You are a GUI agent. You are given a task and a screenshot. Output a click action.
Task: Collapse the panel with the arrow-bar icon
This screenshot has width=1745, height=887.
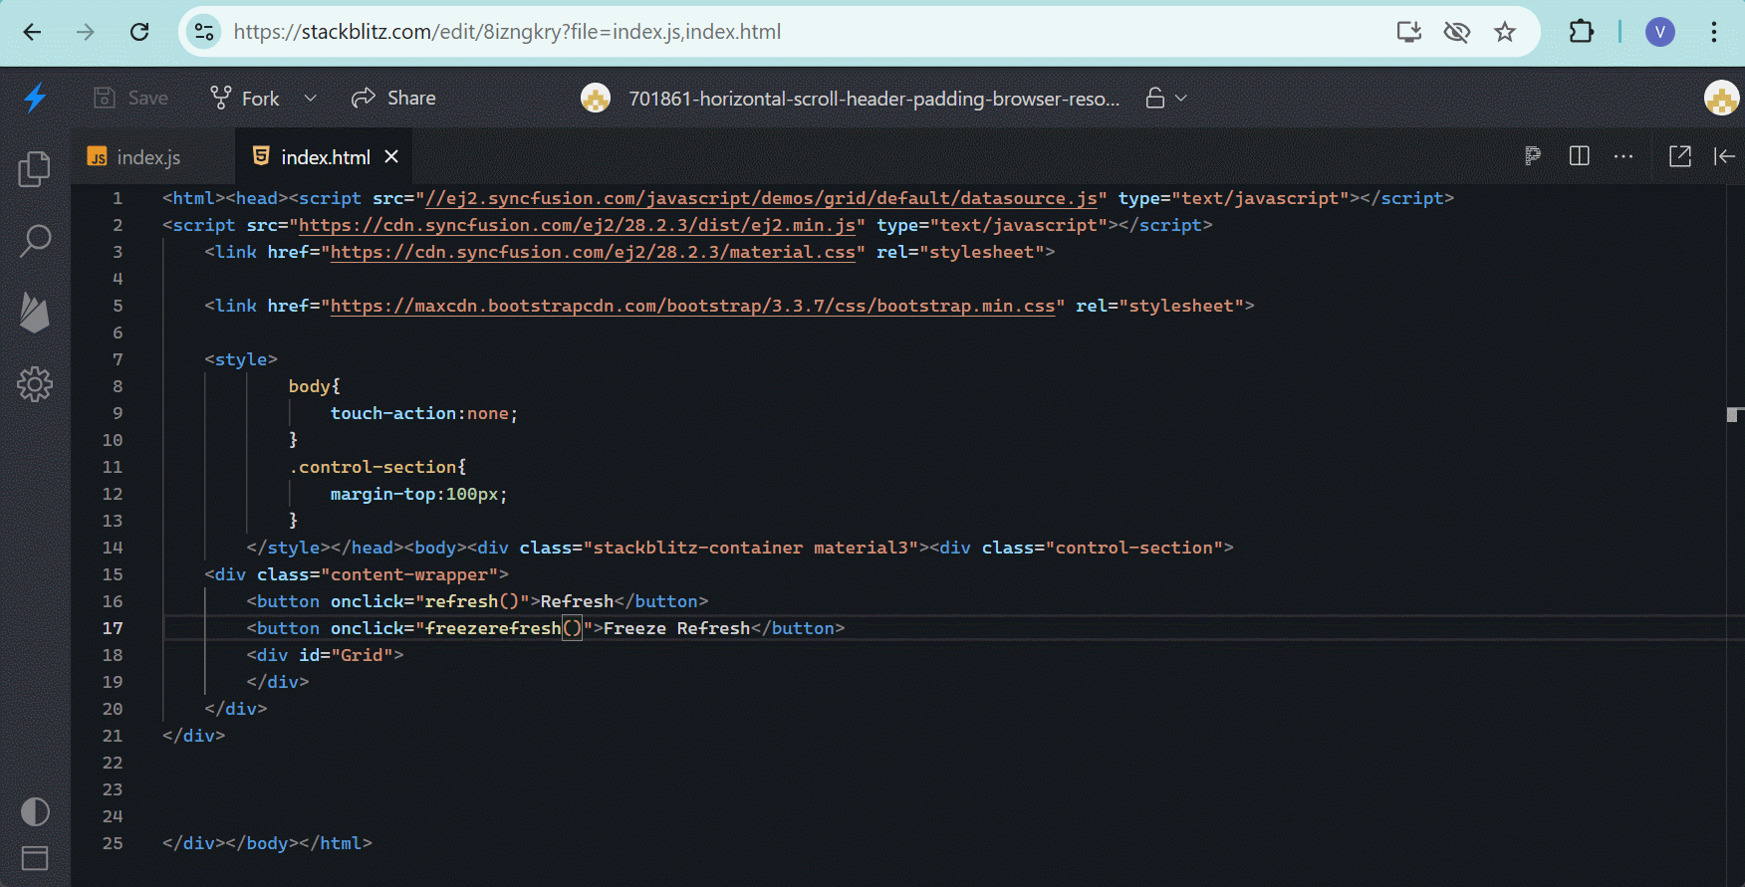tap(1724, 156)
